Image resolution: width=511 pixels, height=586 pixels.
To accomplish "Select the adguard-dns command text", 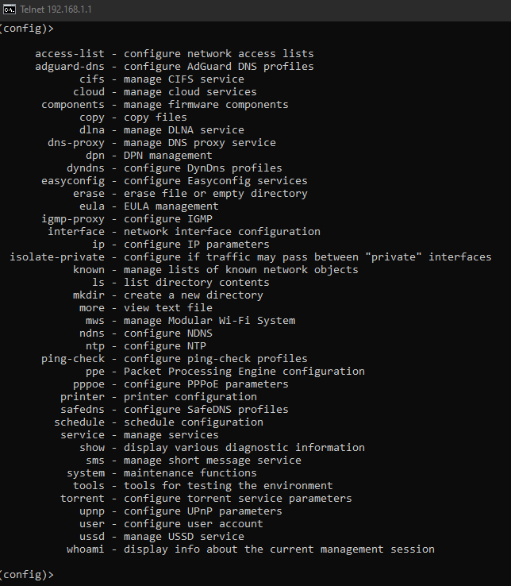I will [x=70, y=67].
